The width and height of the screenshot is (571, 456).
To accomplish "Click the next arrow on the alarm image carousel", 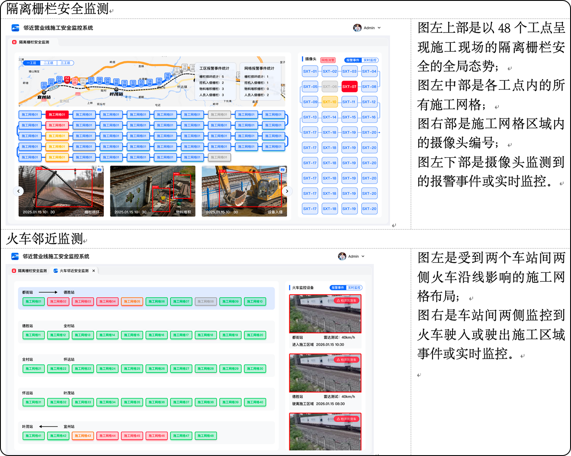I will (287, 191).
